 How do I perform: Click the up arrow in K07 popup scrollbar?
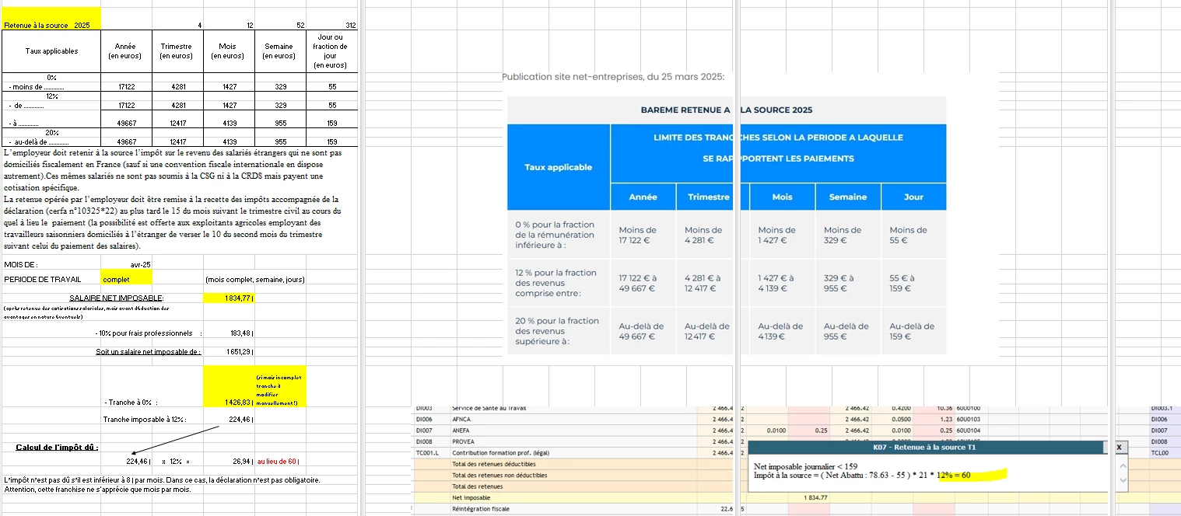pos(1122,466)
